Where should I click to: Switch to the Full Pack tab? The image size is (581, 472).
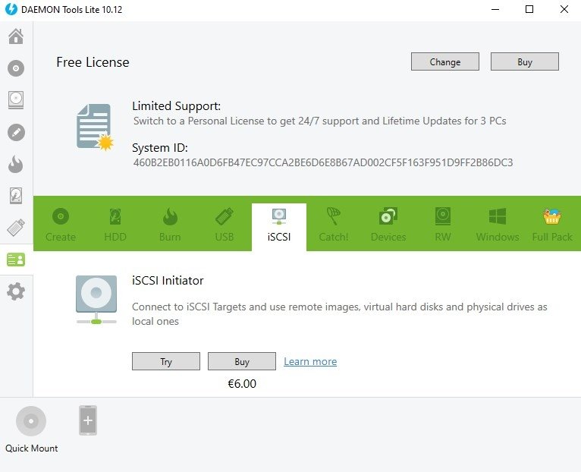(552, 225)
